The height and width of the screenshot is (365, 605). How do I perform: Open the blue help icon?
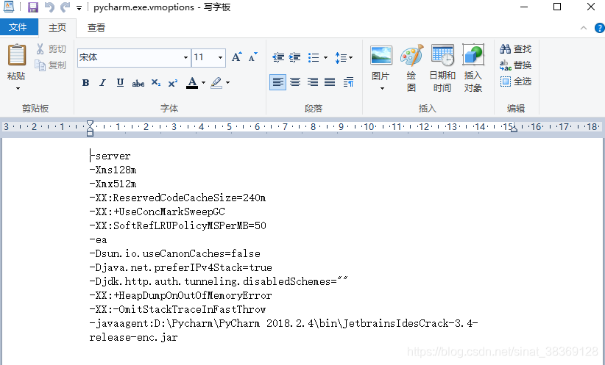[600, 28]
